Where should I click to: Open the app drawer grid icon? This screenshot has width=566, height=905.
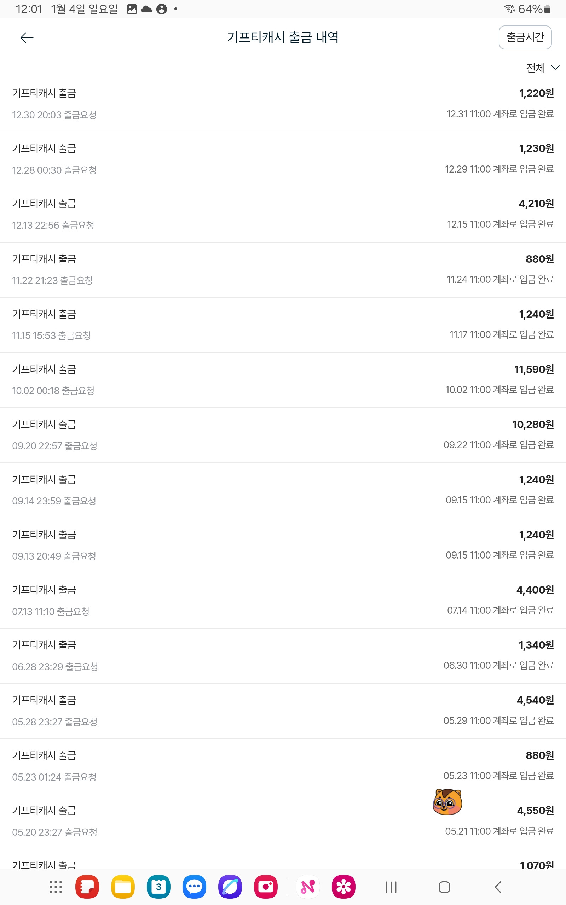(56, 887)
